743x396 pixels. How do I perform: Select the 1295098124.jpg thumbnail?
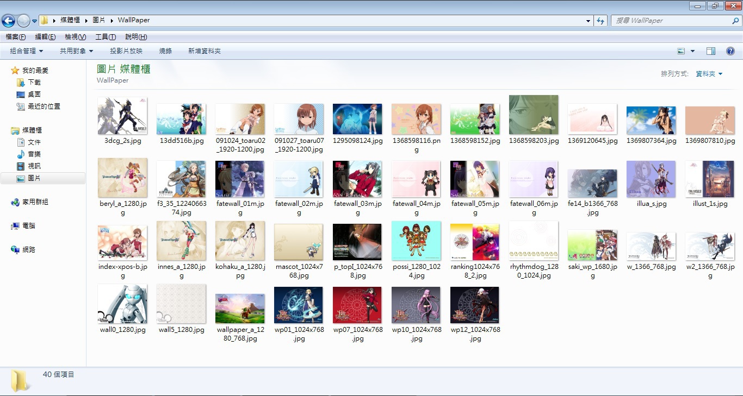(x=357, y=119)
